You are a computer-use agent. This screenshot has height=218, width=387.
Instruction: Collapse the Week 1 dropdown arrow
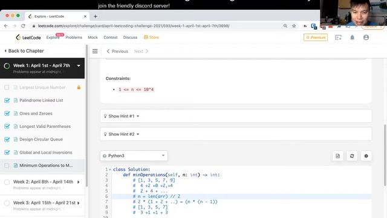pyautogui.click(x=79, y=66)
